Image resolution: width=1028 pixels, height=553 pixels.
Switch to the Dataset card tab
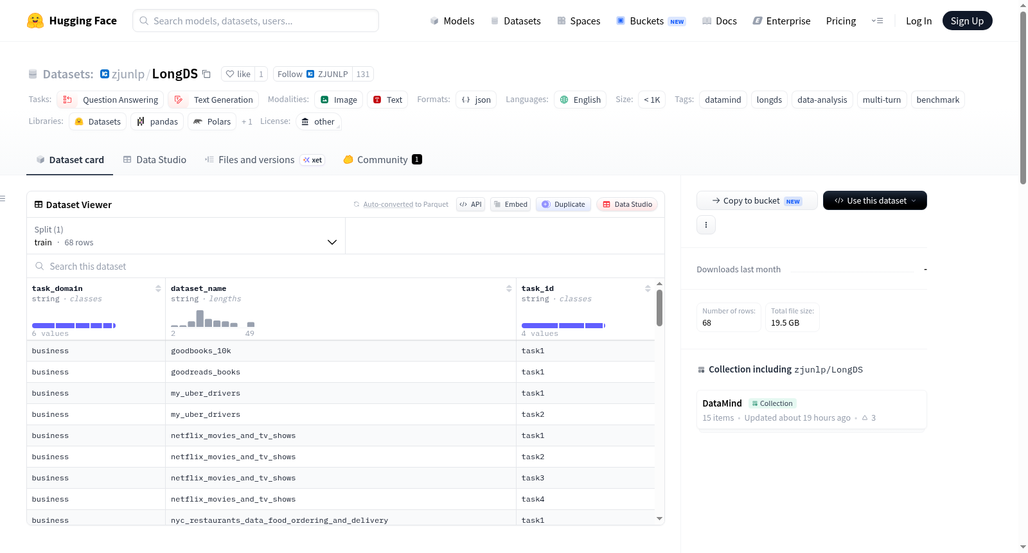click(x=69, y=160)
